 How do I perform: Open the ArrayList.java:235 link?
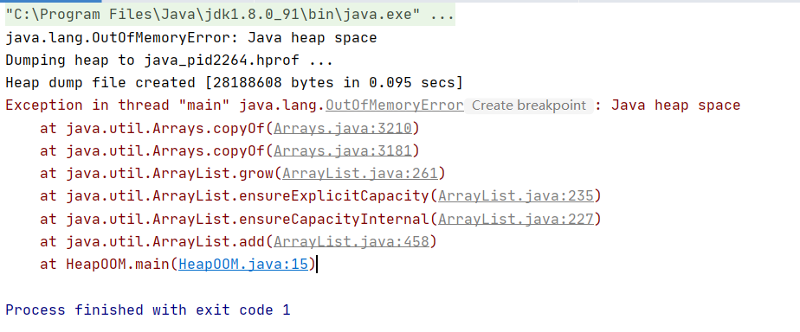[516, 196]
